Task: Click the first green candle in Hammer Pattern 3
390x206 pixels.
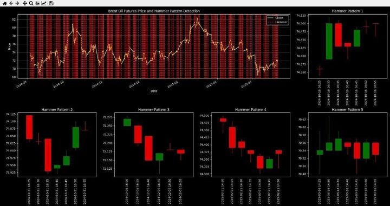Action: pos(127,122)
